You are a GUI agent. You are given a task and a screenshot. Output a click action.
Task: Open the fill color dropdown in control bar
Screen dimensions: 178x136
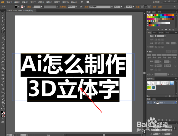tap(19, 7)
